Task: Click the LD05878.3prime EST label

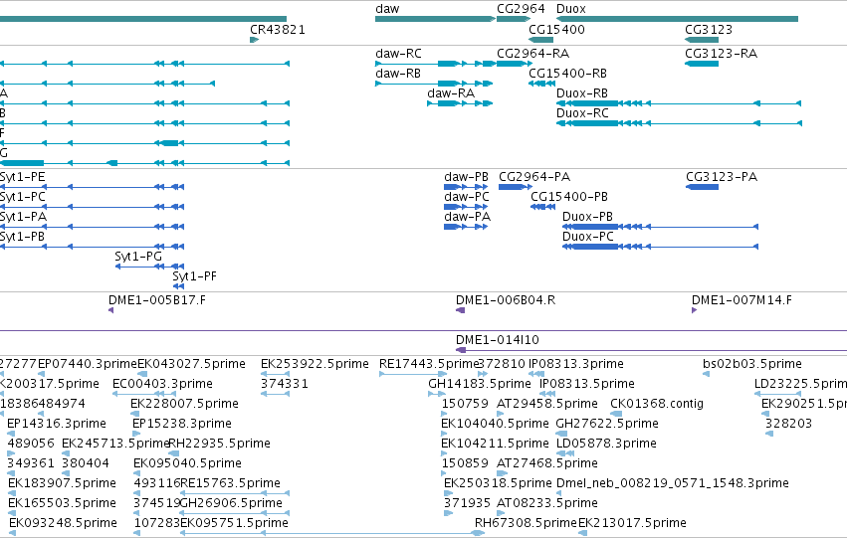Action: point(606,444)
